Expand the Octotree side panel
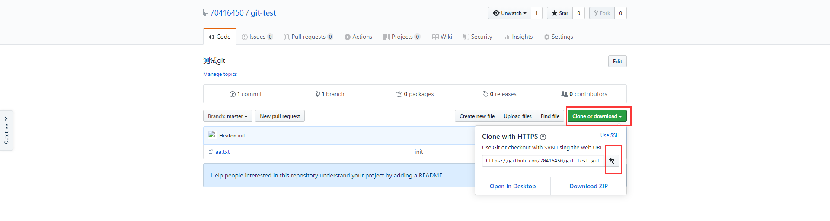Screen dimensions: 830x221 pyautogui.click(x=6, y=131)
